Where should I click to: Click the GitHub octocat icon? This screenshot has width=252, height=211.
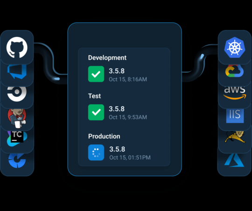coord(17,47)
